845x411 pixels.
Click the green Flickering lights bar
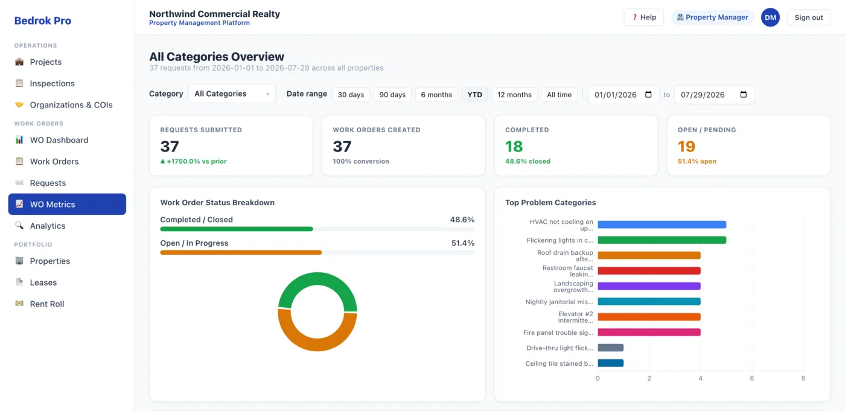click(x=662, y=240)
